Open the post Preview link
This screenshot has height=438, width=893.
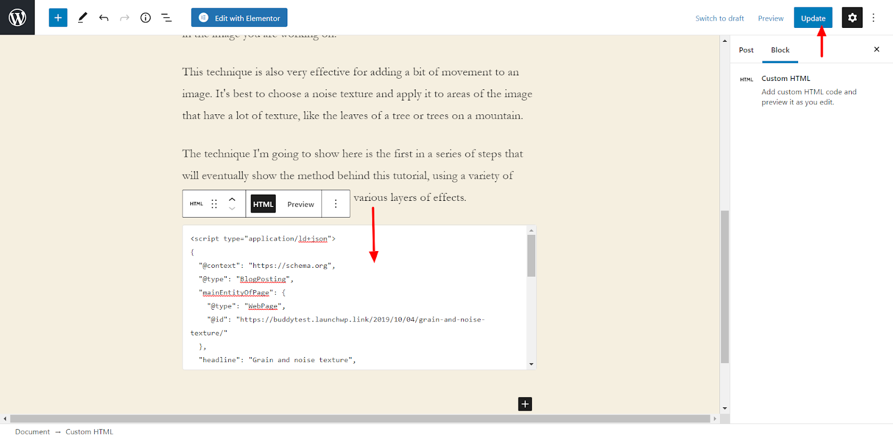tap(771, 18)
